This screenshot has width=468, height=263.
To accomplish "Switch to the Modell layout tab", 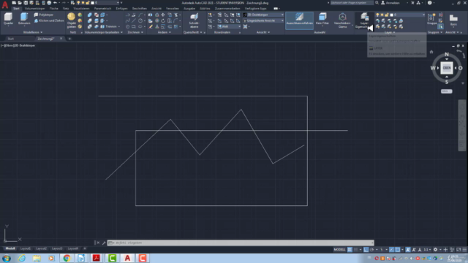I will (10, 248).
